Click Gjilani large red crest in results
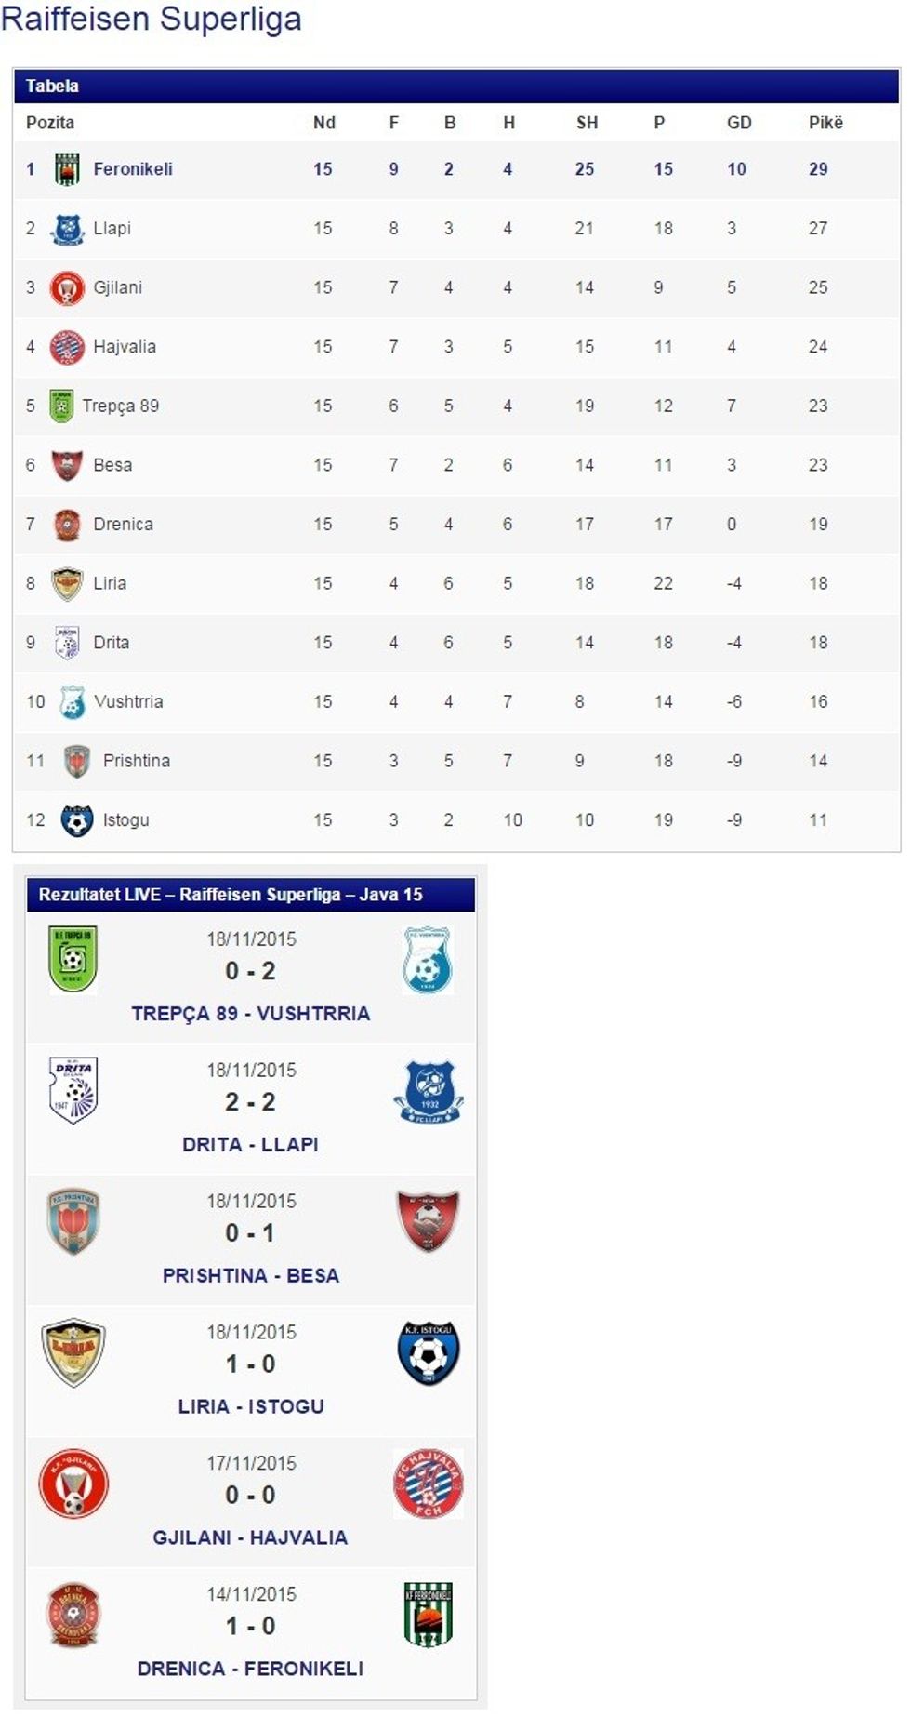Viewport: 911px width, 1717px height. click(73, 1484)
